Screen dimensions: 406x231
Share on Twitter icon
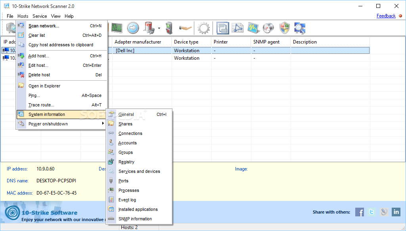(x=372, y=212)
